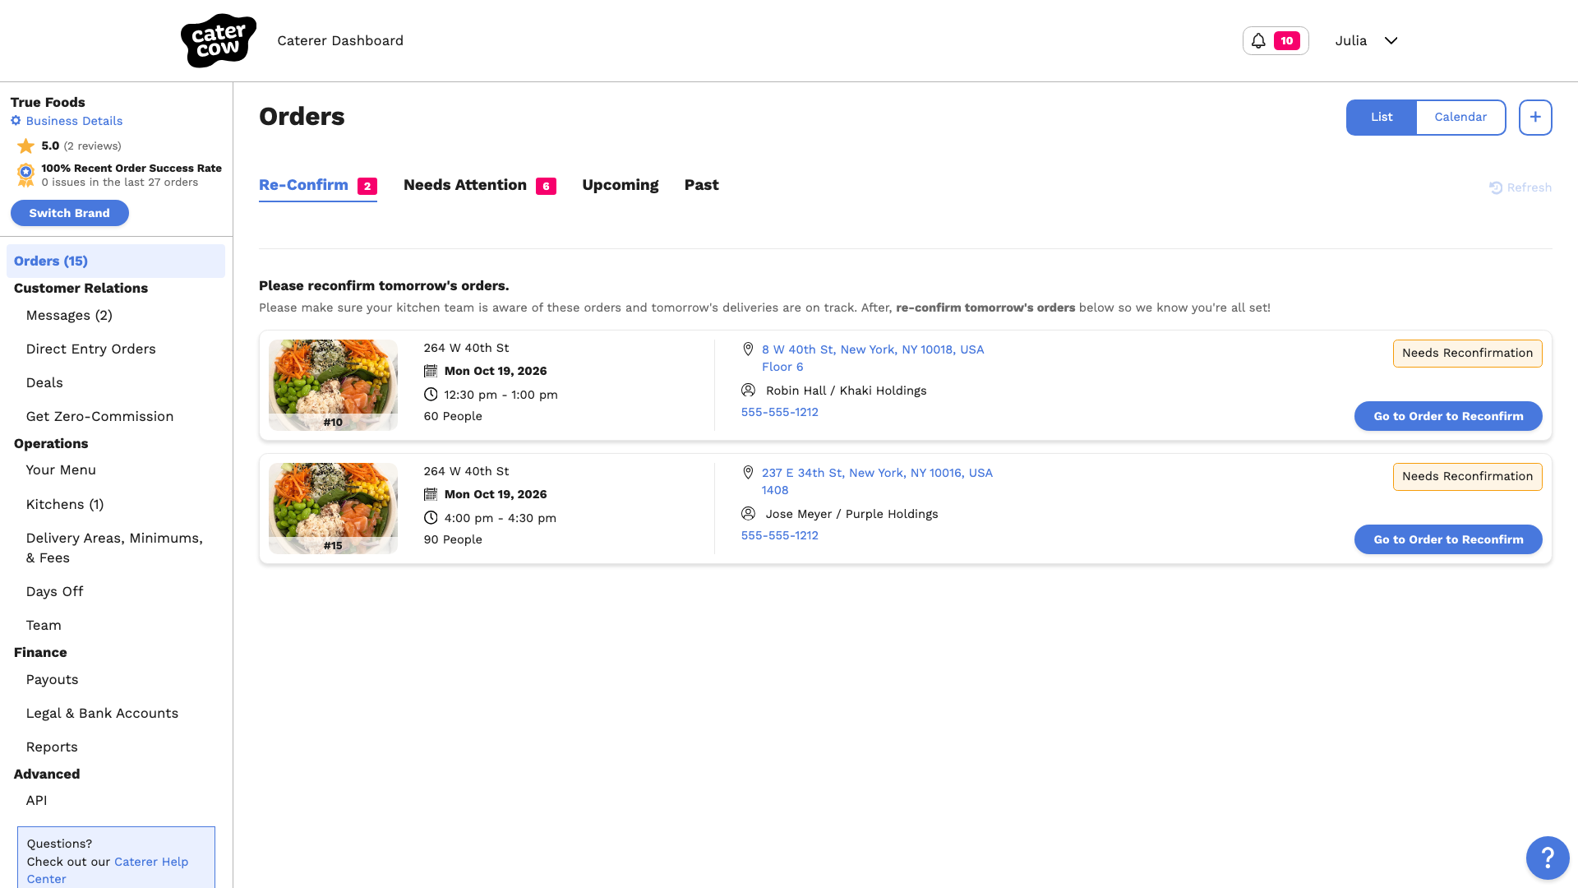Viewport: 1578px width, 888px height.
Task: Click the Needs Reconfirmation badge on order #15
Action: point(1467,477)
